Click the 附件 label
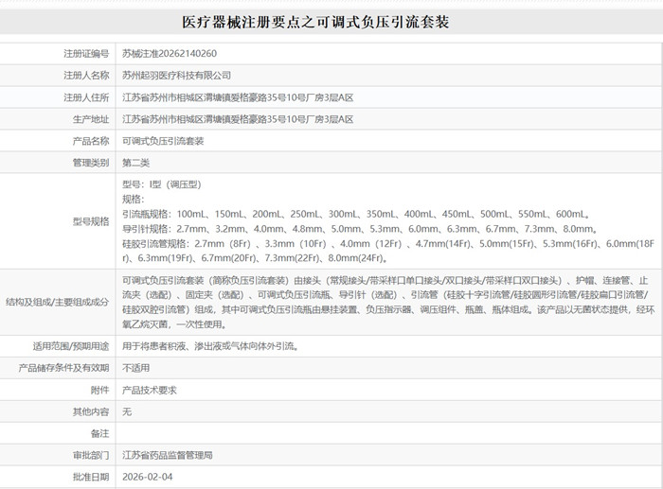The width and height of the screenshot is (663, 489). click(99, 390)
